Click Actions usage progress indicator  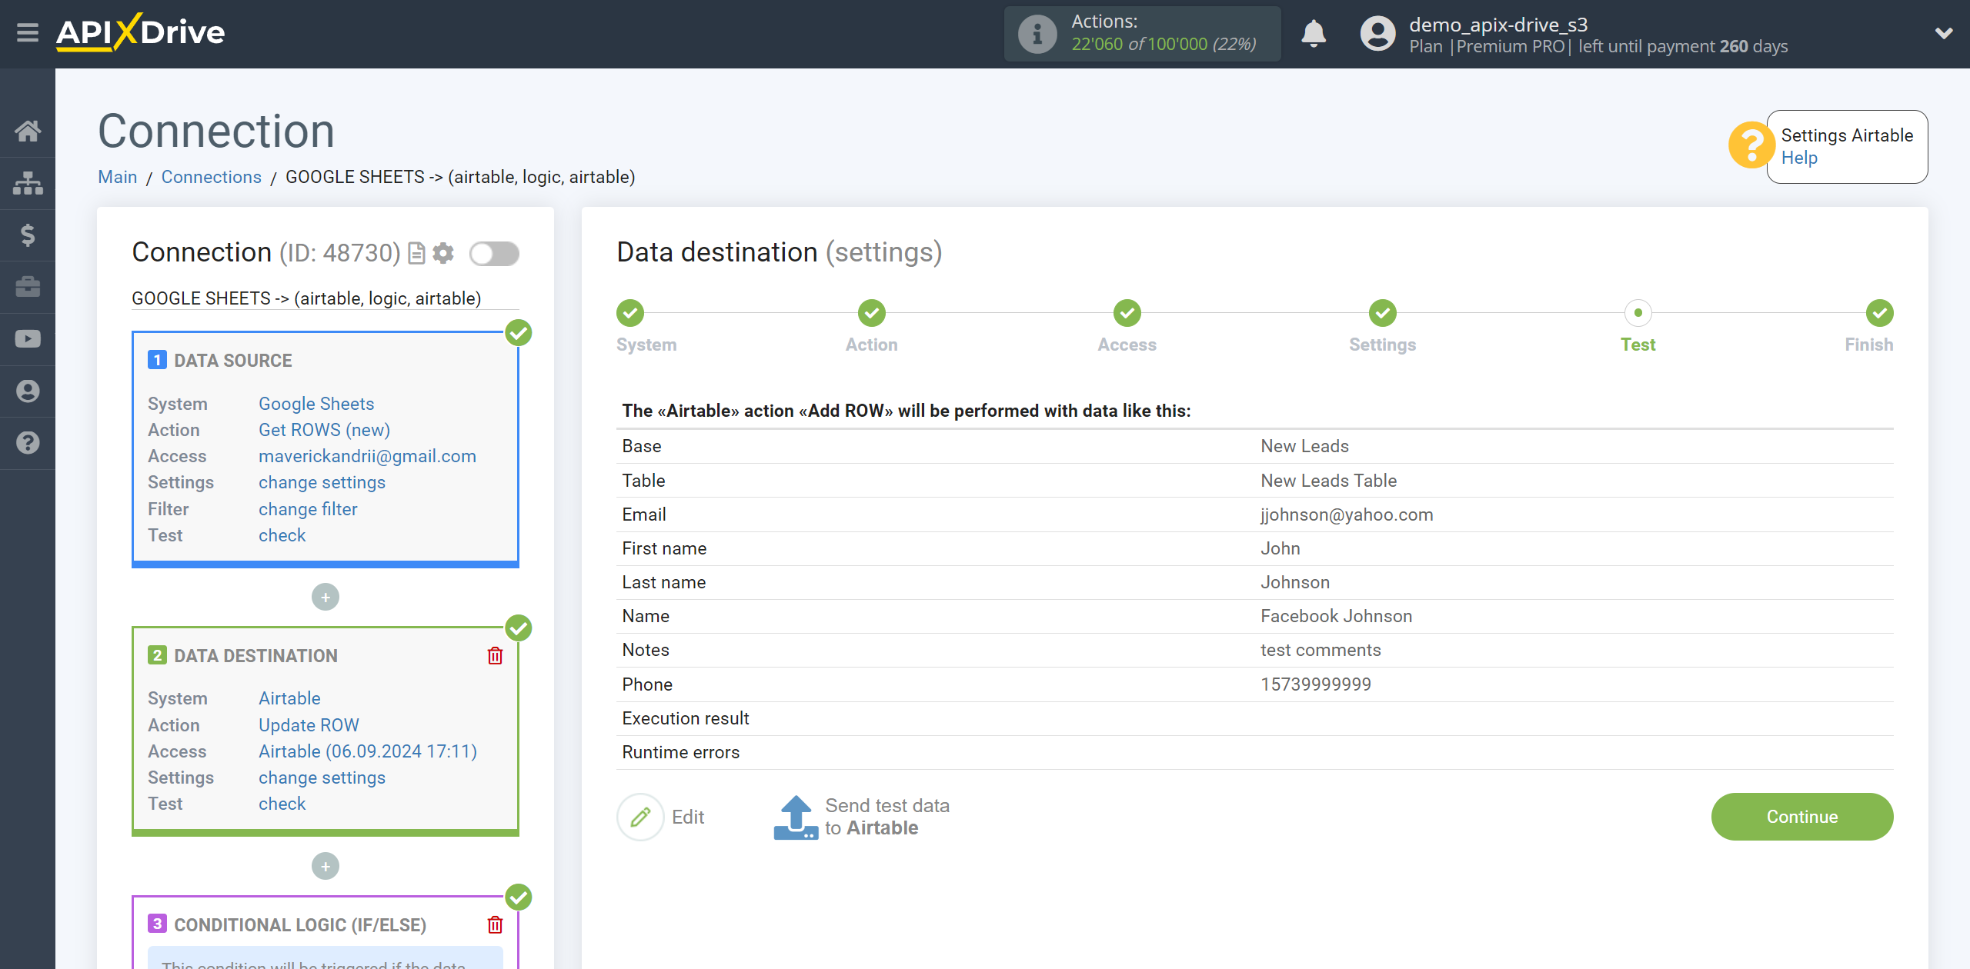[1140, 34]
